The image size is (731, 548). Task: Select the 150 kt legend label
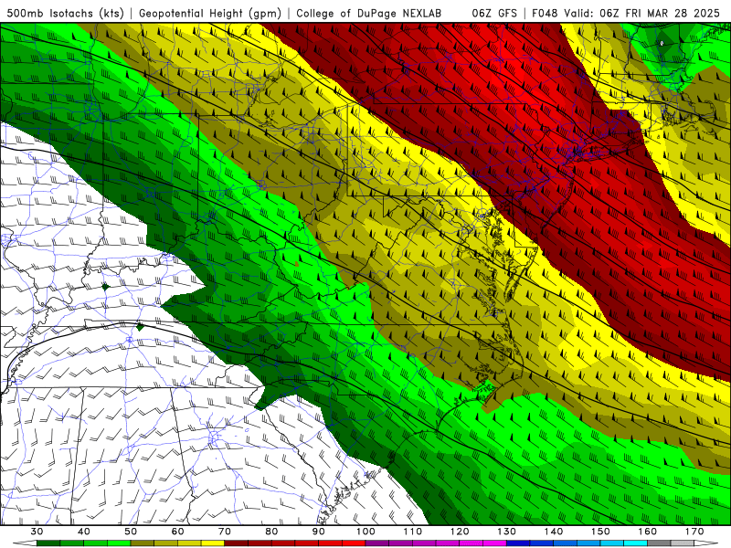600,532
